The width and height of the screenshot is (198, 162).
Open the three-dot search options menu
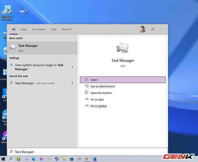coord(161,29)
